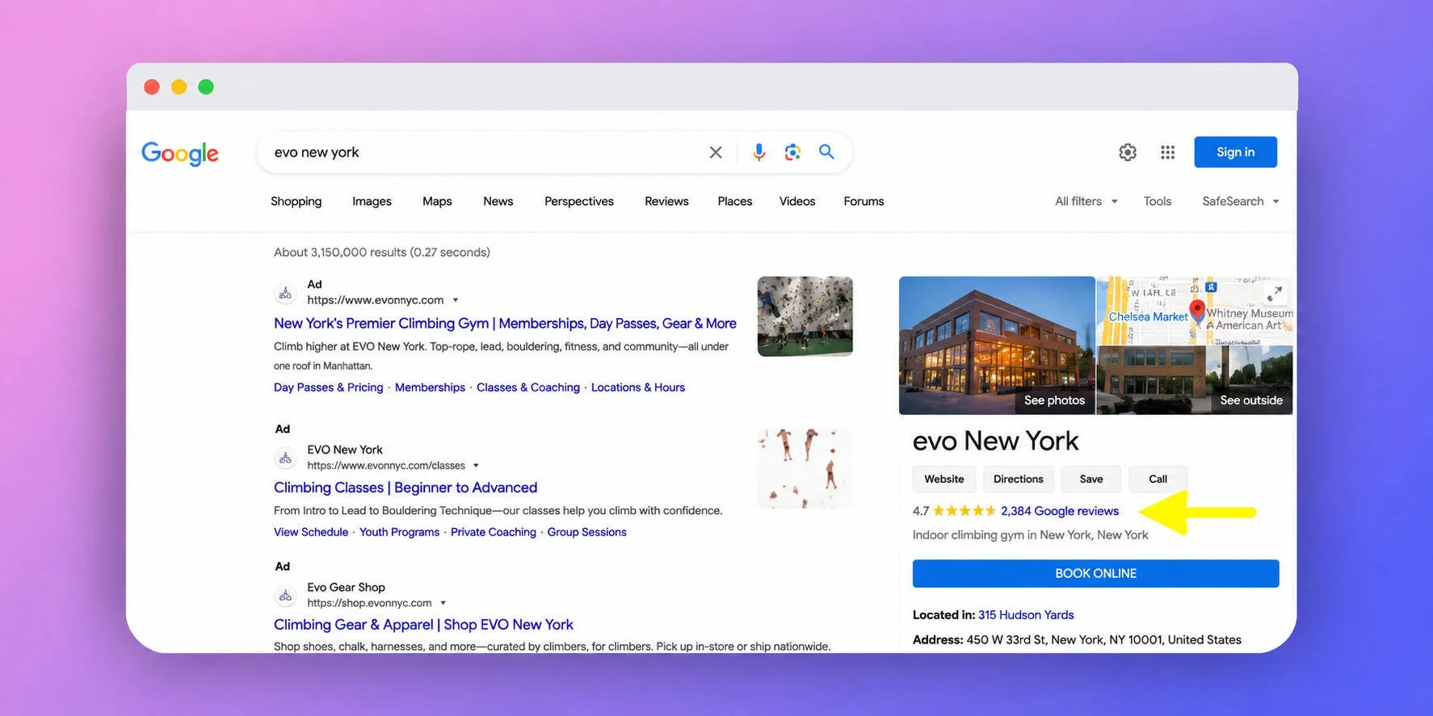Switch to the Shopping tab
This screenshot has width=1433, height=716.
point(296,201)
